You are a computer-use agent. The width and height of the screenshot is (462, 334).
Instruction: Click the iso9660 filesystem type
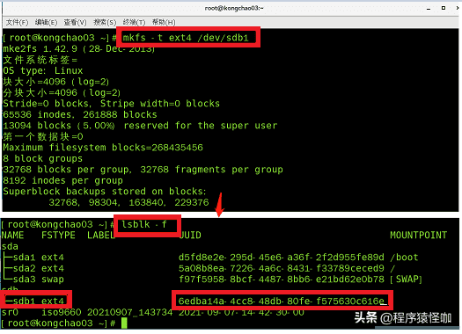pyautogui.click(x=62, y=312)
